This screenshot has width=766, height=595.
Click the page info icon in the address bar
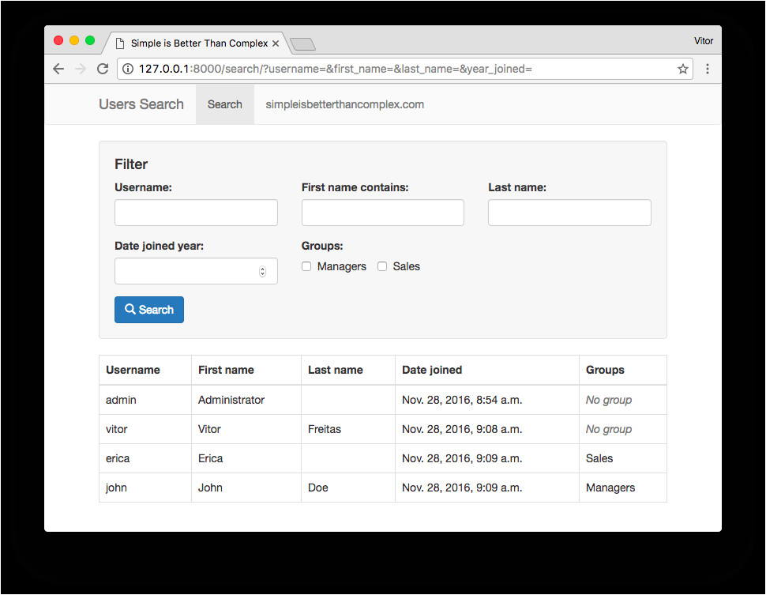(126, 69)
